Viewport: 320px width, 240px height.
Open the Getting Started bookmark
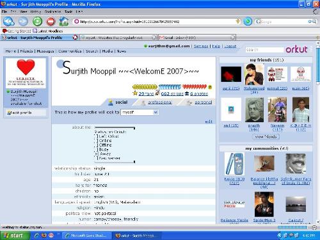(17, 31)
